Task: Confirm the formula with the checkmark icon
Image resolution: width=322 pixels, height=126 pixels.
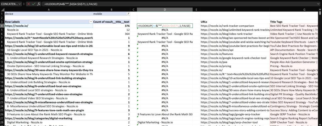Action: click(x=33, y=4)
